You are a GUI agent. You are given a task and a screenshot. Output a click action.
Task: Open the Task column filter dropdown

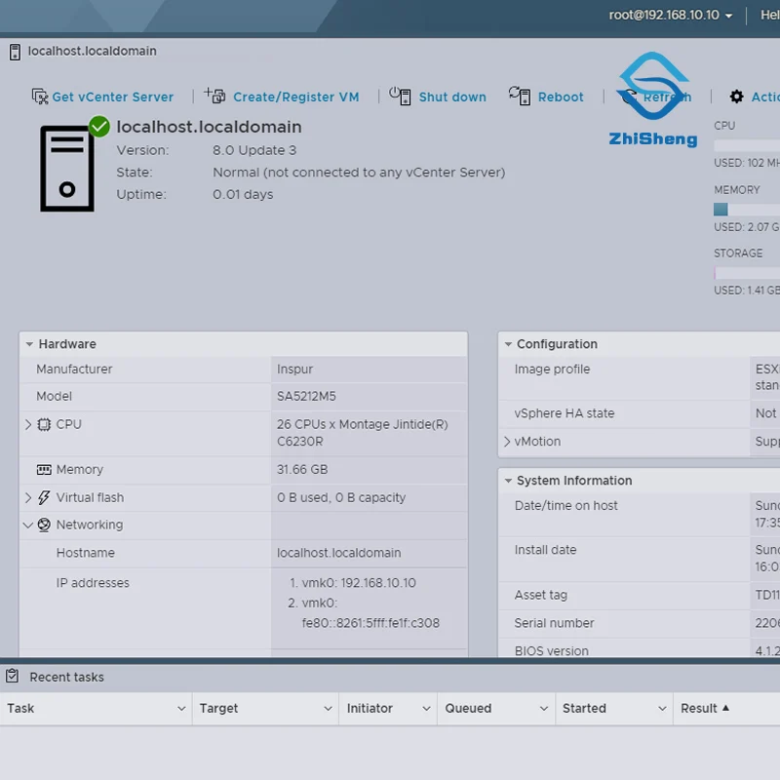coord(181,709)
